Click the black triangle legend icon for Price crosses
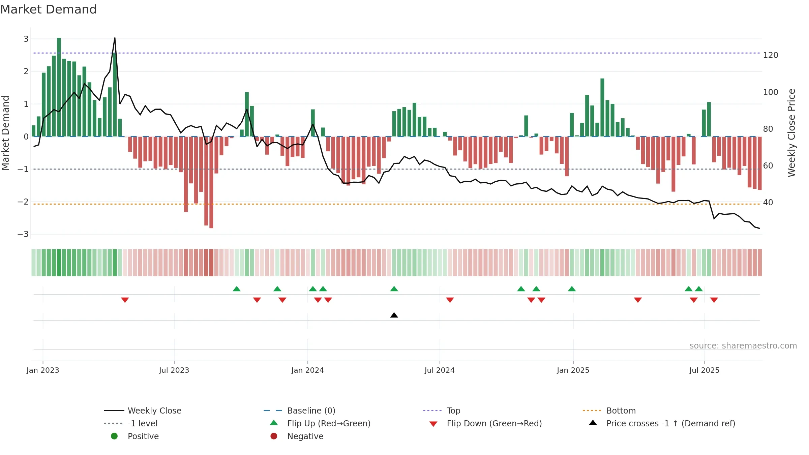 coord(593,423)
